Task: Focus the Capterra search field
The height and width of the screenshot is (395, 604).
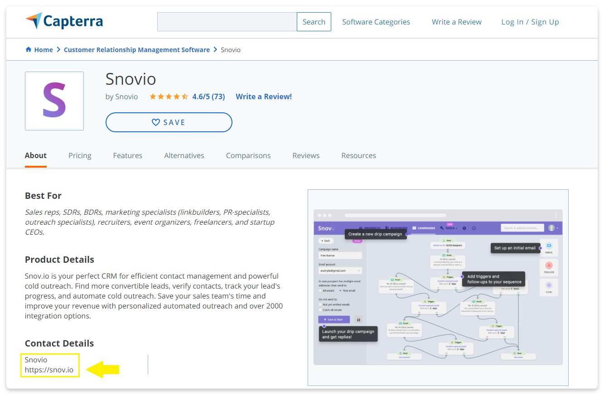Action: [x=227, y=22]
